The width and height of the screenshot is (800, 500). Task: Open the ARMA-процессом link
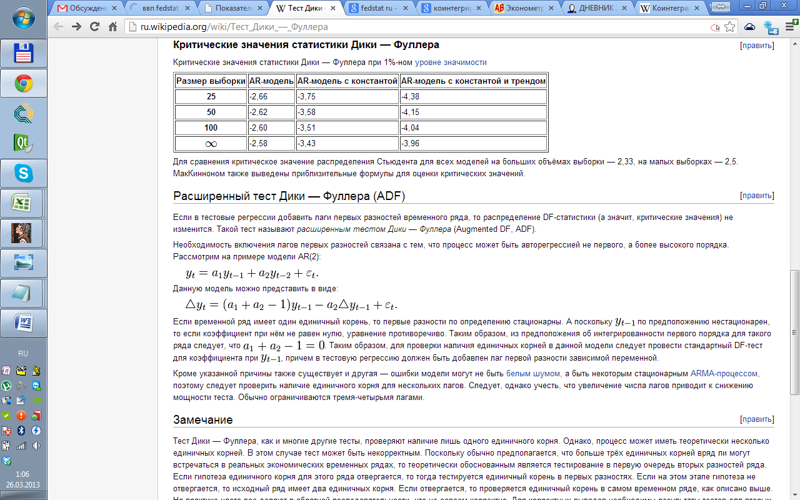click(724, 373)
